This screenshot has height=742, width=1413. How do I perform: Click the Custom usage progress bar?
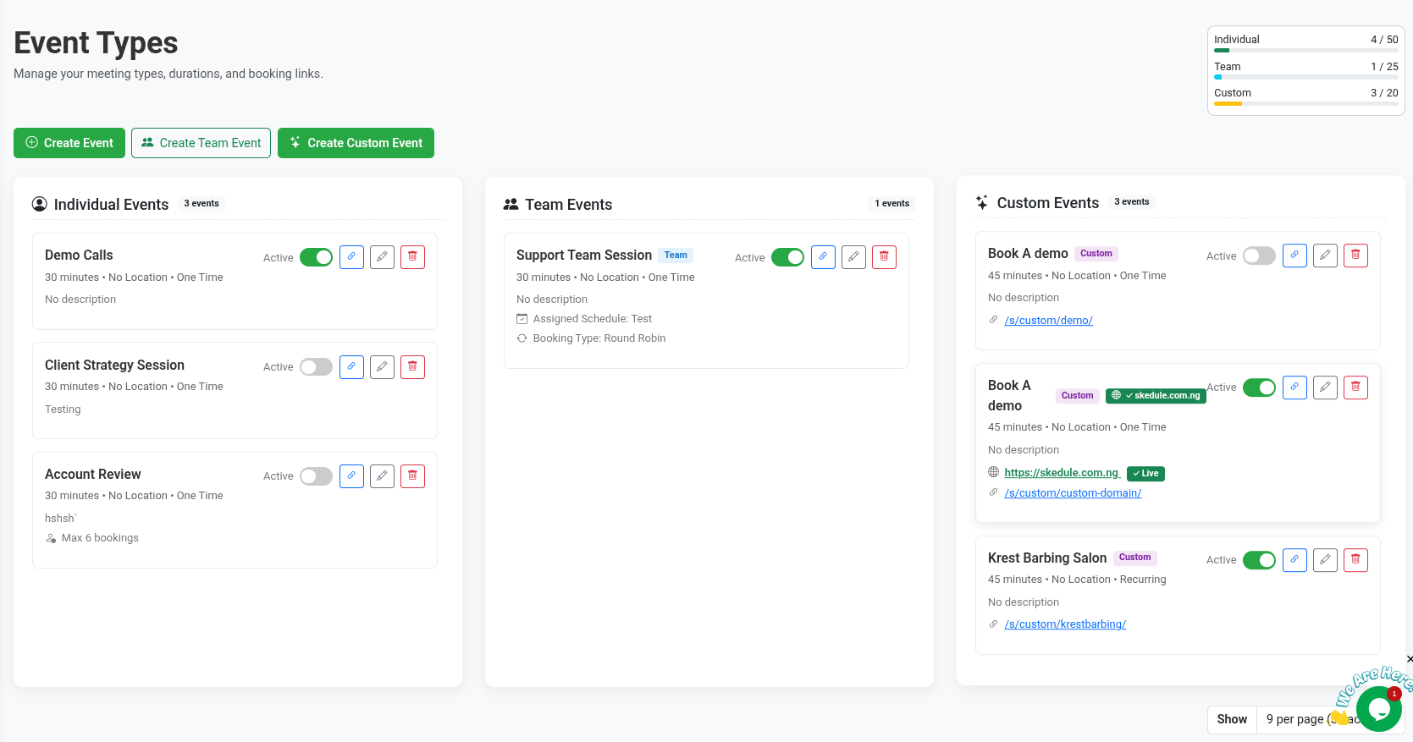click(x=1306, y=104)
